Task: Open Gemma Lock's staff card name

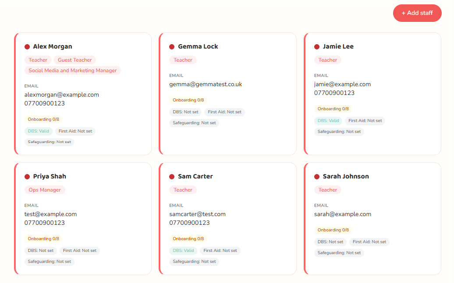Action: 198,46
